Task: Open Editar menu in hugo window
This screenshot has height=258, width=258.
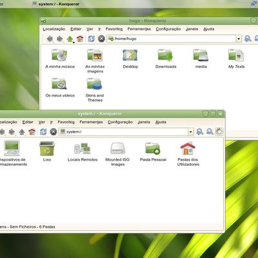Action: tap(76, 29)
